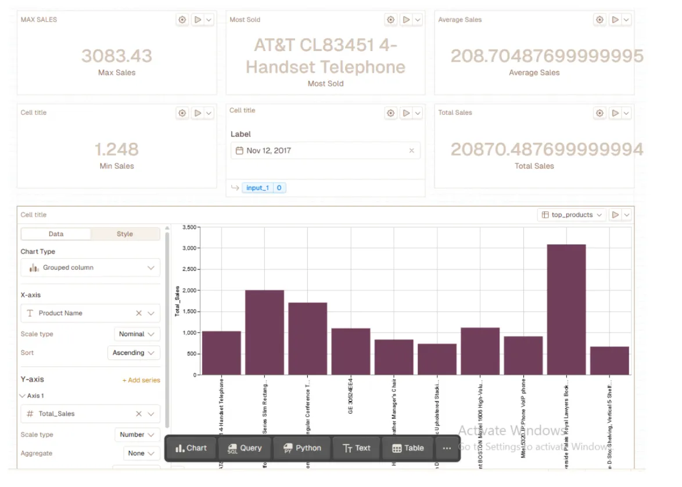The width and height of the screenshot is (682, 487).
Task: Run the Total Sales cell
Action: point(615,113)
